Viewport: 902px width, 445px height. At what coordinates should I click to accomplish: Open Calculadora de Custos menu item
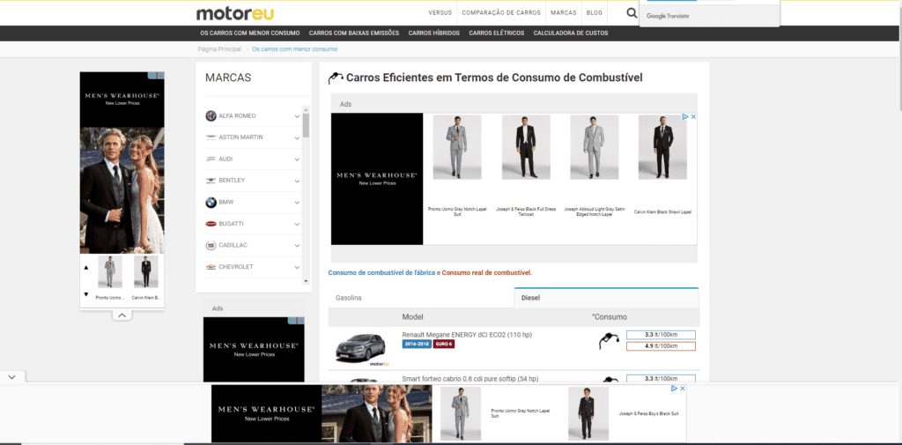click(571, 33)
